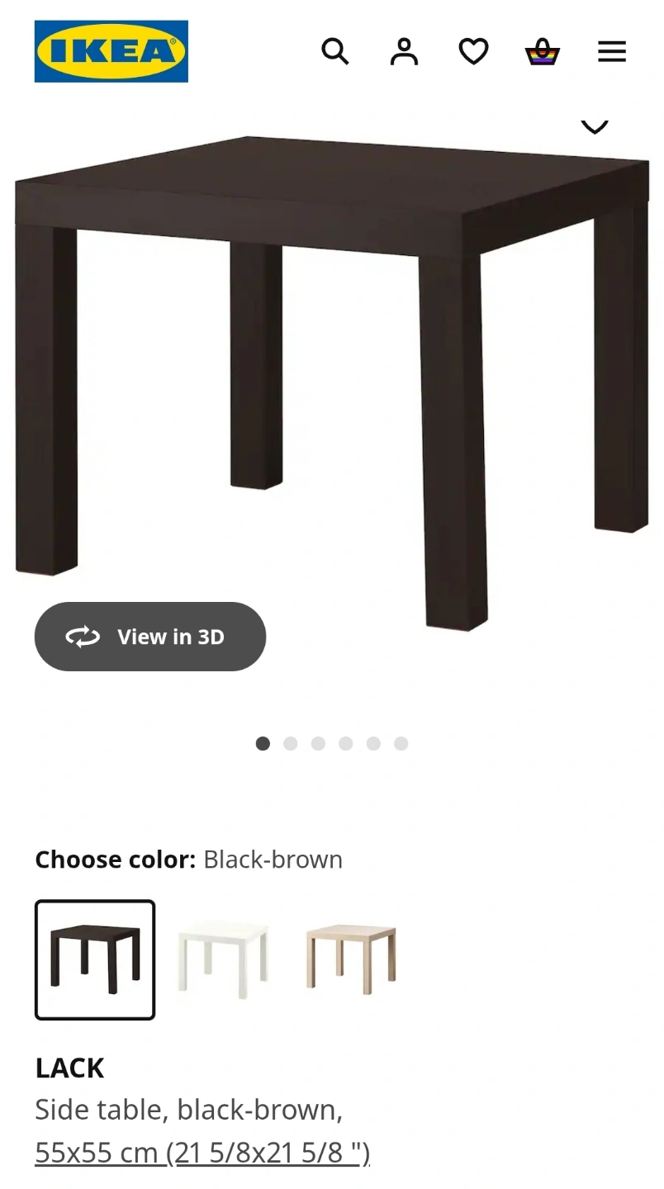The image size is (664, 1189).
Task: Jump to the last image carousel dot
Action: point(401,743)
